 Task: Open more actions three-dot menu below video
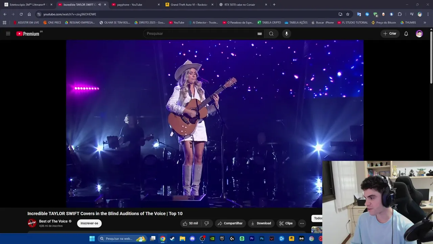coord(302,223)
